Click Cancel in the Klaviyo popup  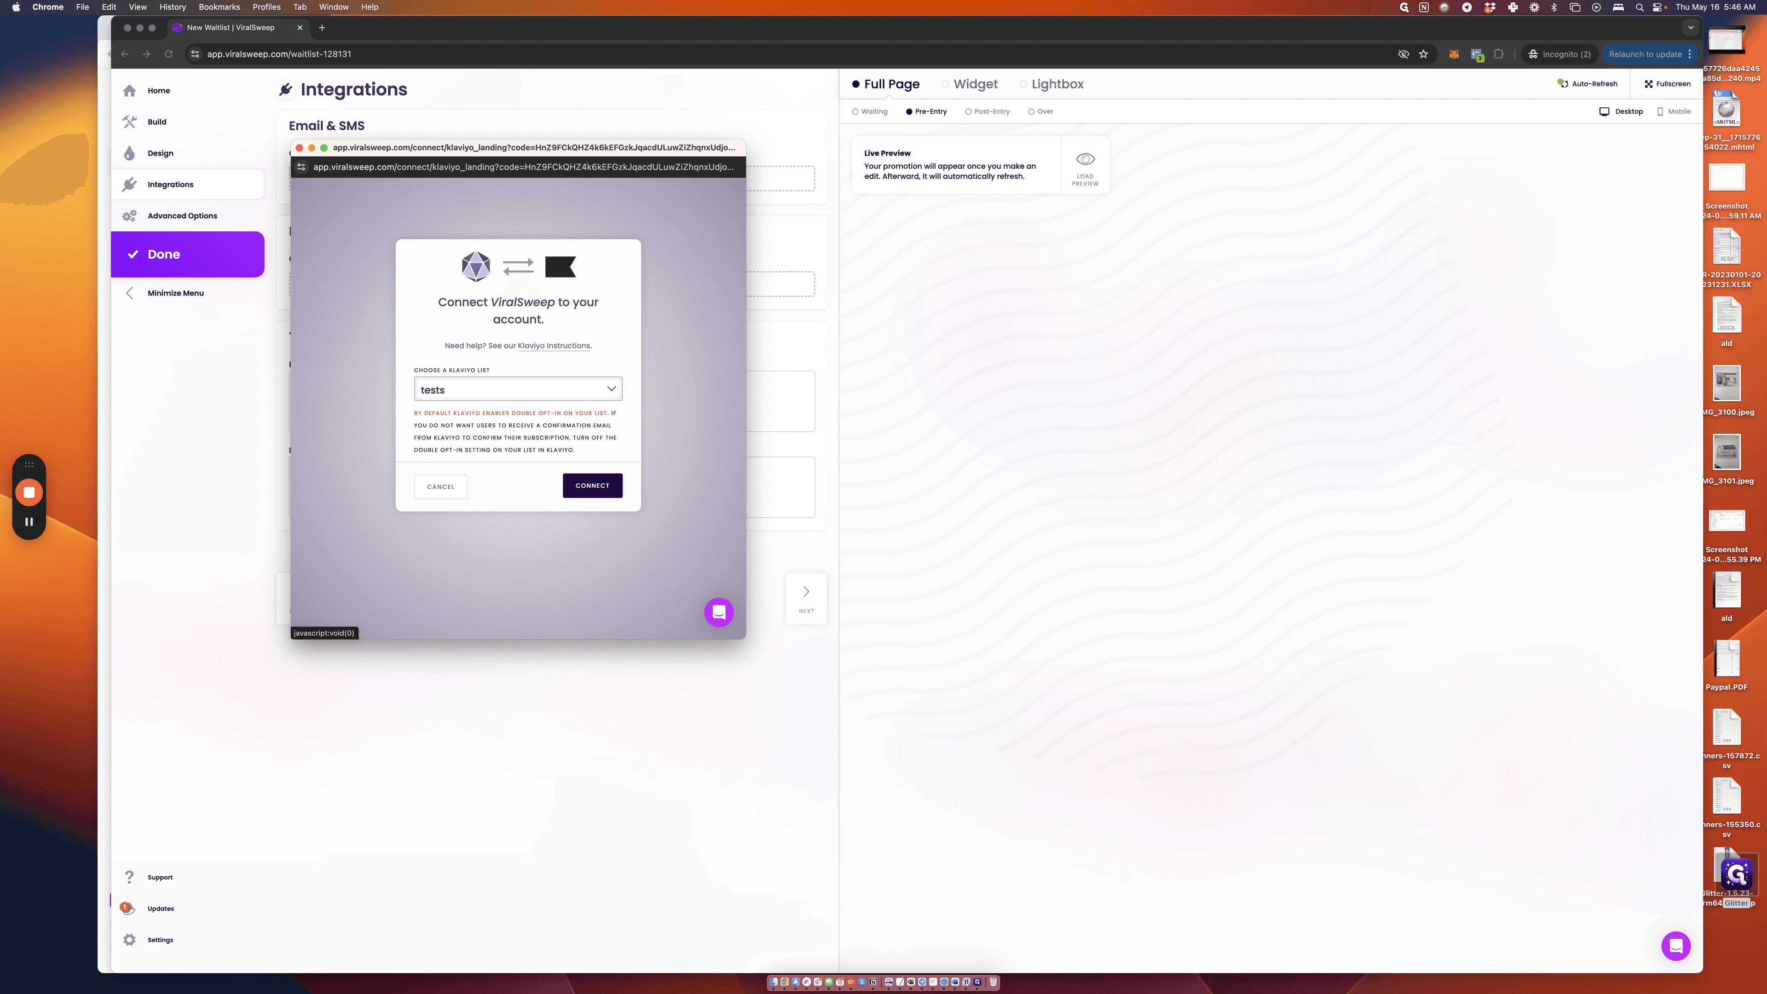point(440,486)
